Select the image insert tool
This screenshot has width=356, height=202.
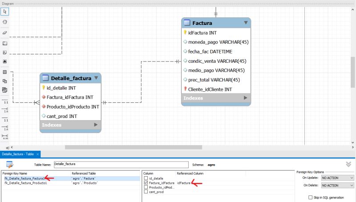(5, 61)
